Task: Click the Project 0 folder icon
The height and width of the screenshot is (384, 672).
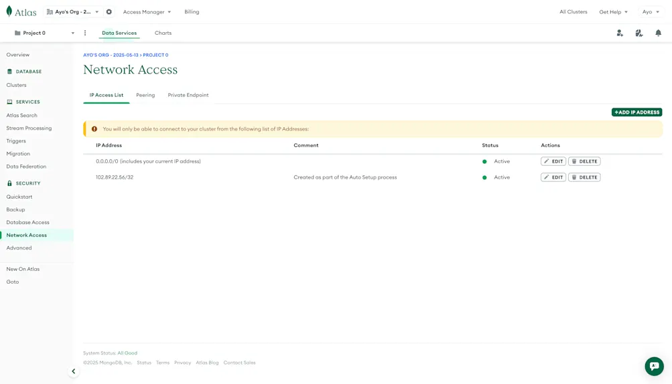Action: [x=17, y=33]
